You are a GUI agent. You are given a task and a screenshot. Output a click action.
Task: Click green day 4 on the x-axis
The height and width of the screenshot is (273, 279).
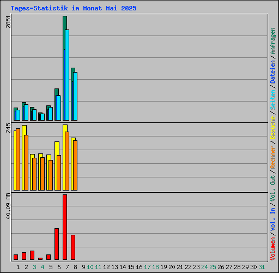[43, 267]
